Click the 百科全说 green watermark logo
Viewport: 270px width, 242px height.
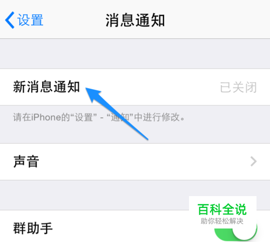coord(222,210)
